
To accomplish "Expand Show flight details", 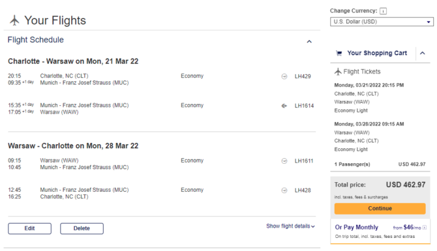I will (x=290, y=226).
